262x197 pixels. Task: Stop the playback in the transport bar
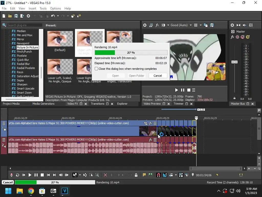(x=42, y=175)
